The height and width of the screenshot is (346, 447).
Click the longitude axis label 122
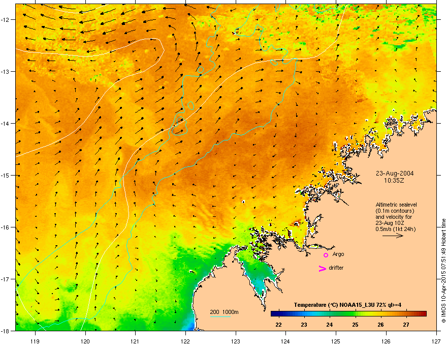pyautogui.click(x=185, y=341)
